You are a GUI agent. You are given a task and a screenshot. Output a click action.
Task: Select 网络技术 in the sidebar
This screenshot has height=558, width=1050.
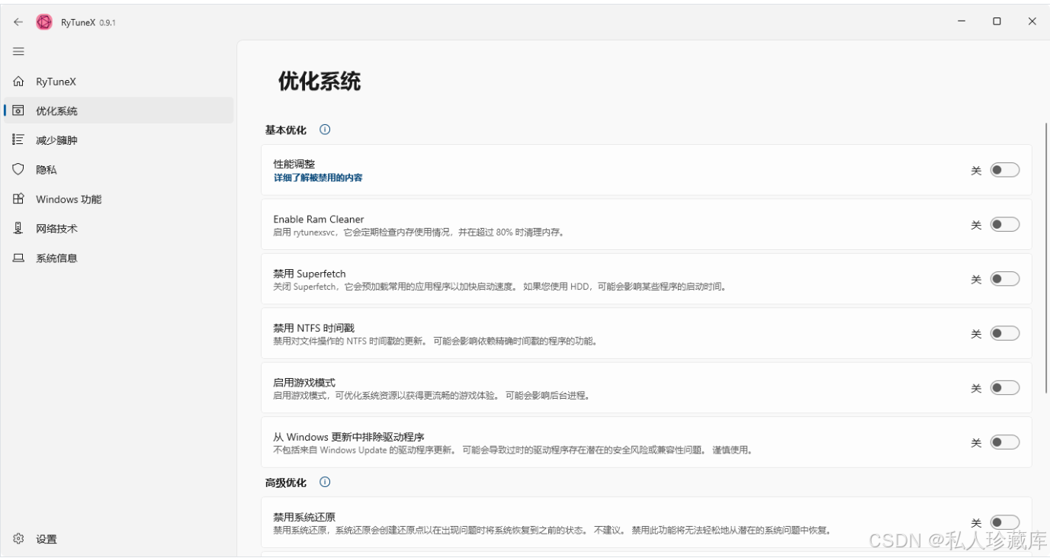click(118, 229)
